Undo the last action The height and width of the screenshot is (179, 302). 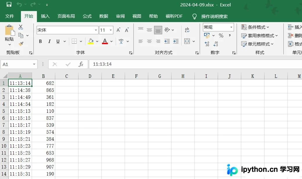19,4
